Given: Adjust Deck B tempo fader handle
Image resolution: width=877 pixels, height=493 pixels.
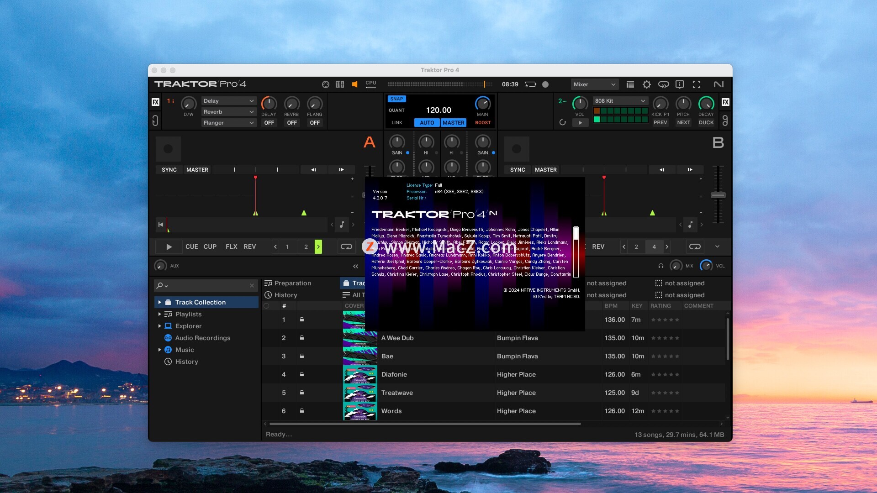Looking at the screenshot, I should tap(718, 195).
